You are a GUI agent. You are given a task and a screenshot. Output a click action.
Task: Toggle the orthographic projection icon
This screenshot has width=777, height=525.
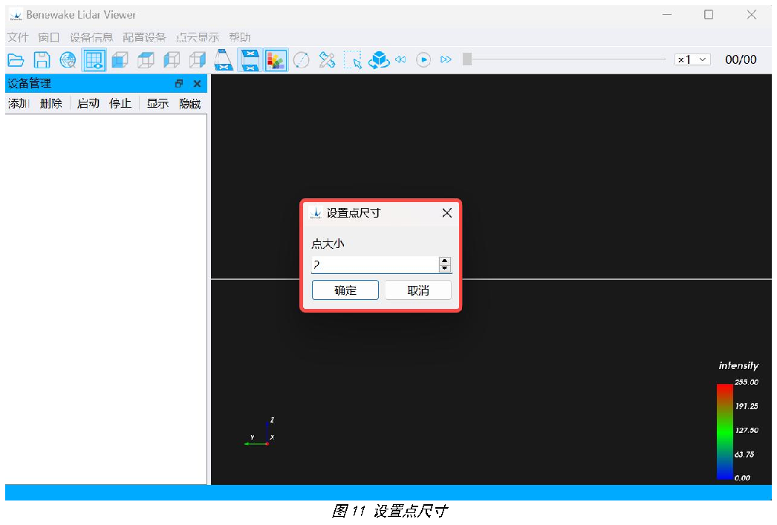click(x=250, y=60)
